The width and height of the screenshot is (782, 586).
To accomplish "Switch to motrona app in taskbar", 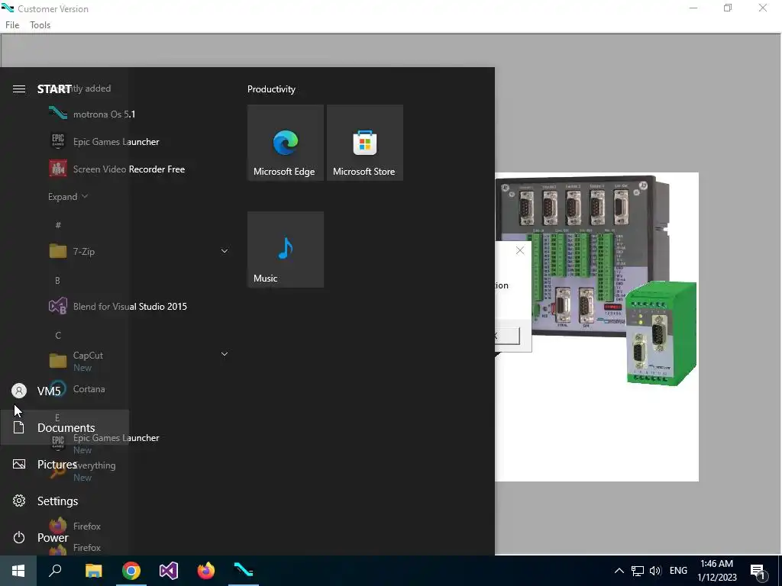I will (244, 571).
